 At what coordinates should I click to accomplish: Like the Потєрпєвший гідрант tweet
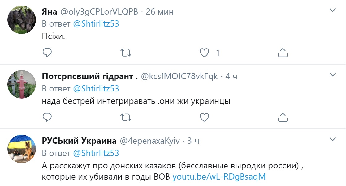pos(204,117)
